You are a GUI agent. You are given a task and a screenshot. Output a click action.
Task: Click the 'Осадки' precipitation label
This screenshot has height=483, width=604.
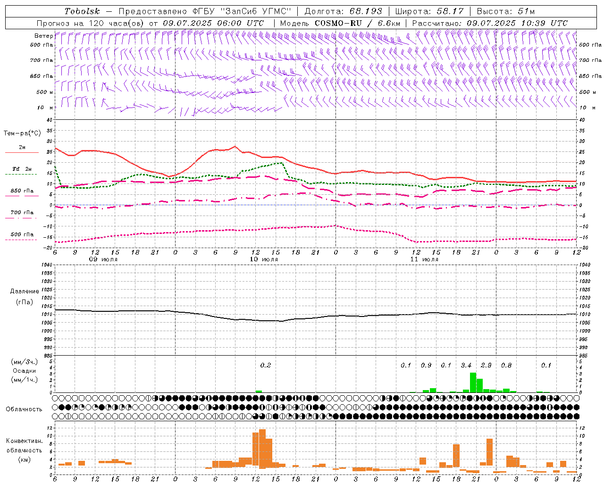pyautogui.click(x=24, y=371)
